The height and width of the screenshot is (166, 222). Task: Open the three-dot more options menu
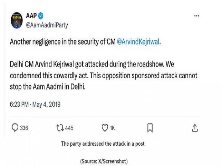pos(197,16)
